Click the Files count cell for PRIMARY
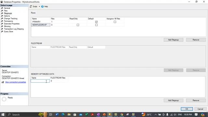Screen dimensions: 208x117 point(59,22)
